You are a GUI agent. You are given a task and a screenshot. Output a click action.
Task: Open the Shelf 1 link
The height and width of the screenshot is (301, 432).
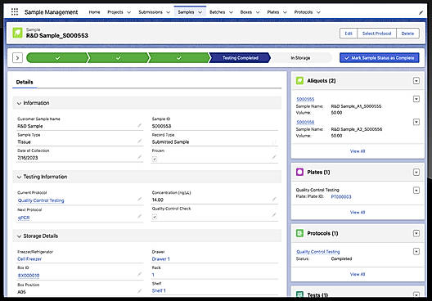click(x=159, y=291)
